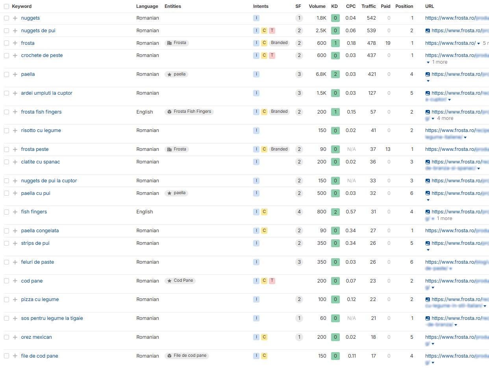
Task: Click the plus icon beside 'orez mexican'
Action: pos(15,337)
